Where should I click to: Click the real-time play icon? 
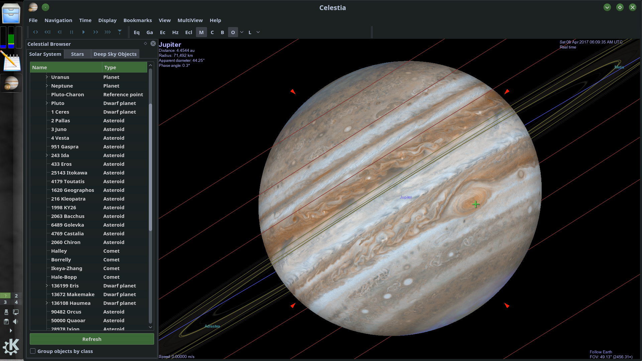84,32
